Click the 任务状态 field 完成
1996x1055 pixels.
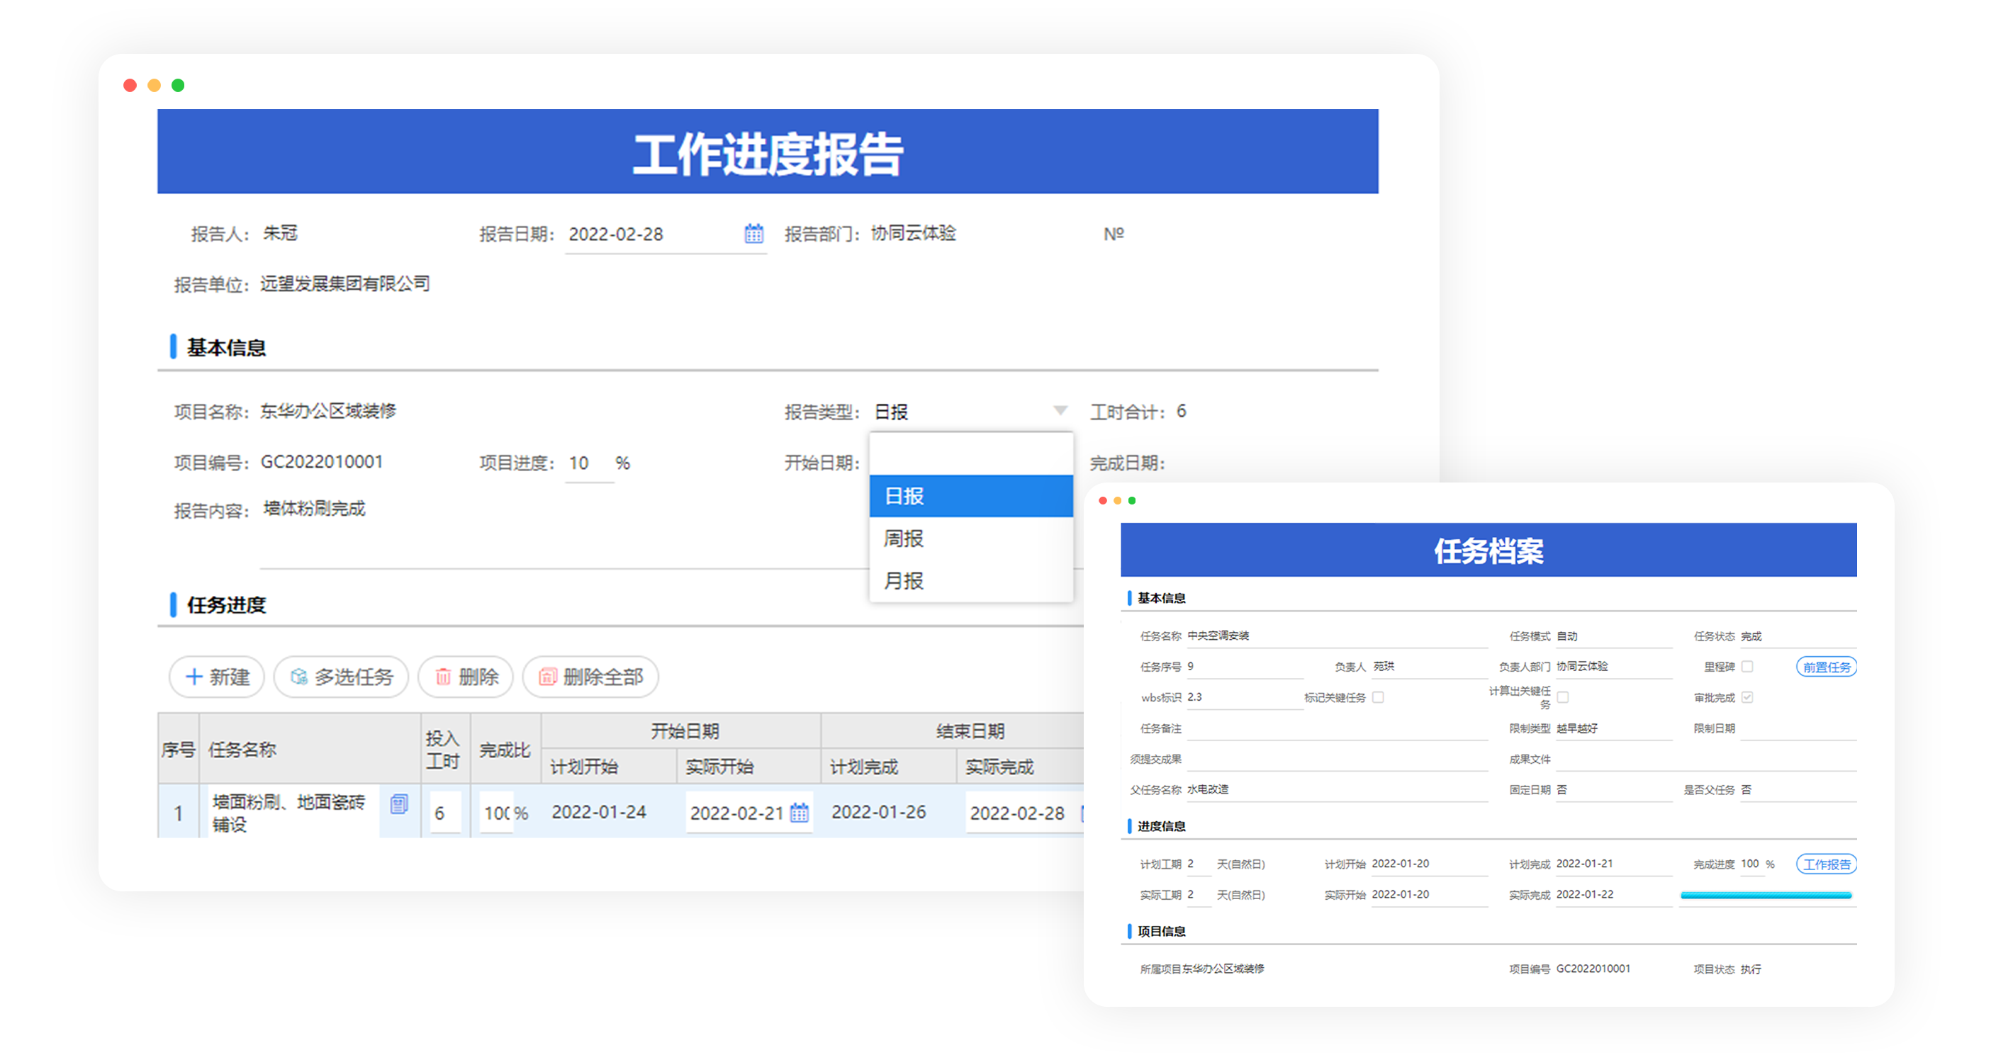pos(1798,636)
